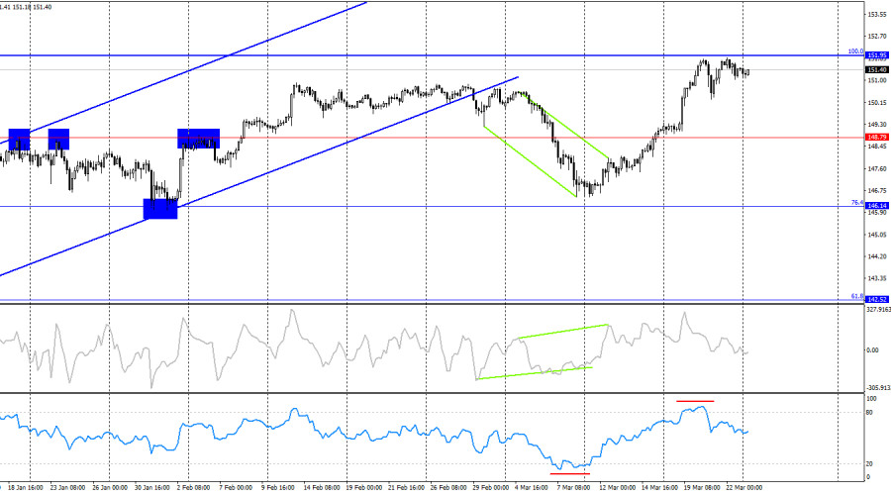This screenshot has height=495, width=891.
Task: Click the 142.52 price label at bottom
Action: pos(876,300)
